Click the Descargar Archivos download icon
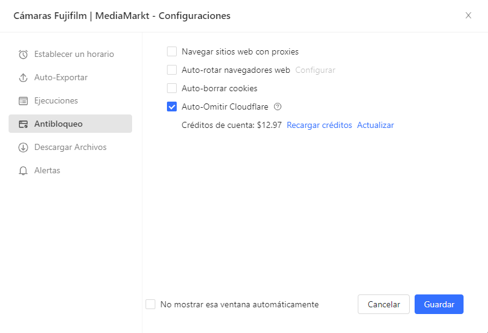The width and height of the screenshot is (488, 333). tap(23, 148)
